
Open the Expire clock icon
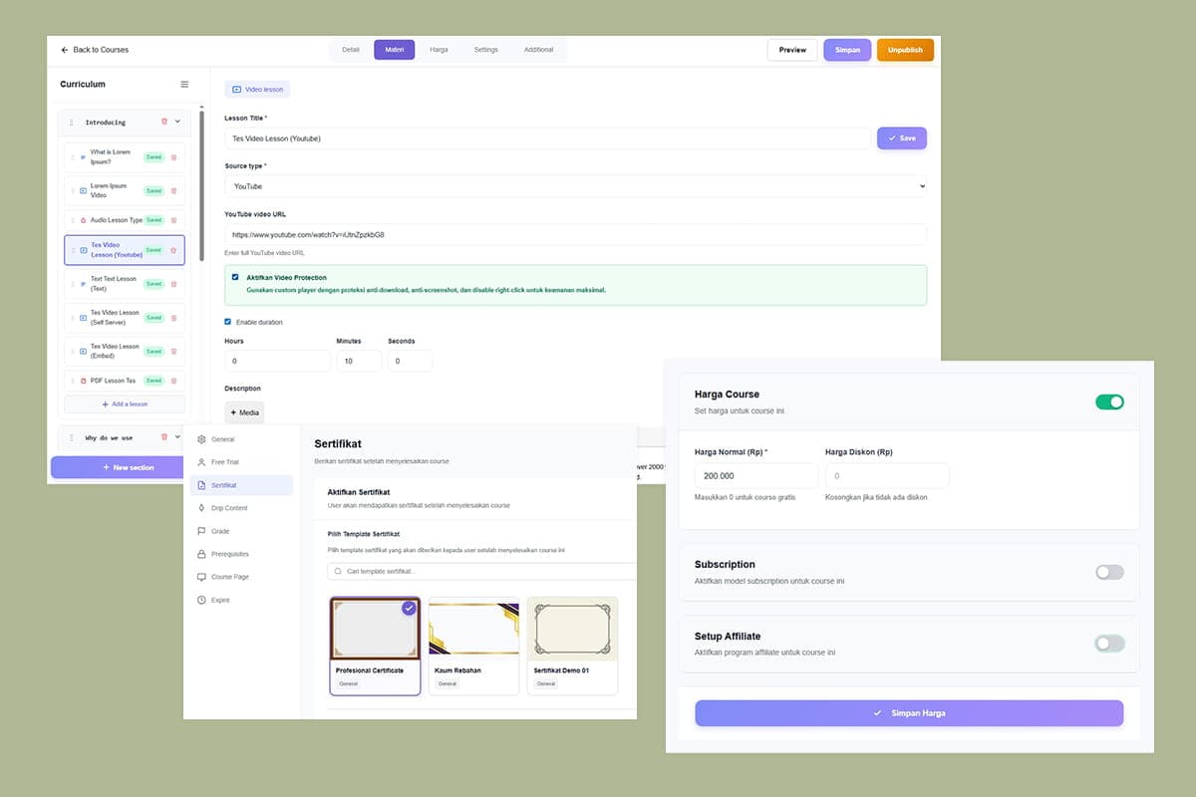(202, 600)
